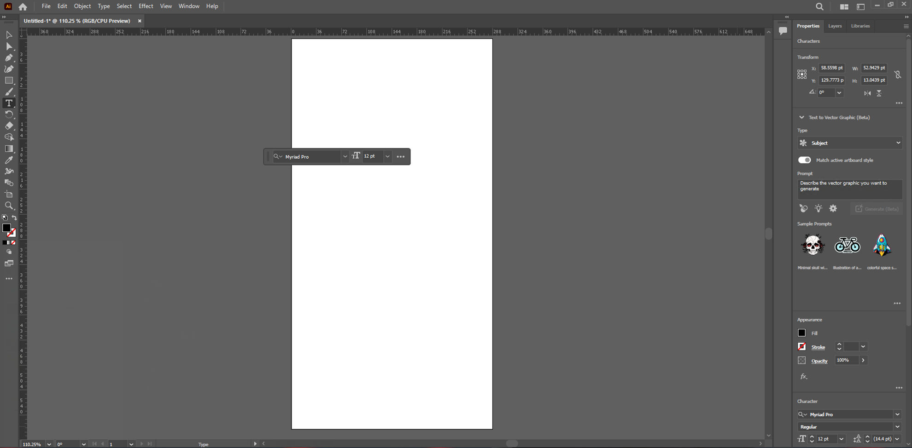912x448 pixels.
Task: Click the black fill swatch in toolbar
Action: tap(6, 228)
